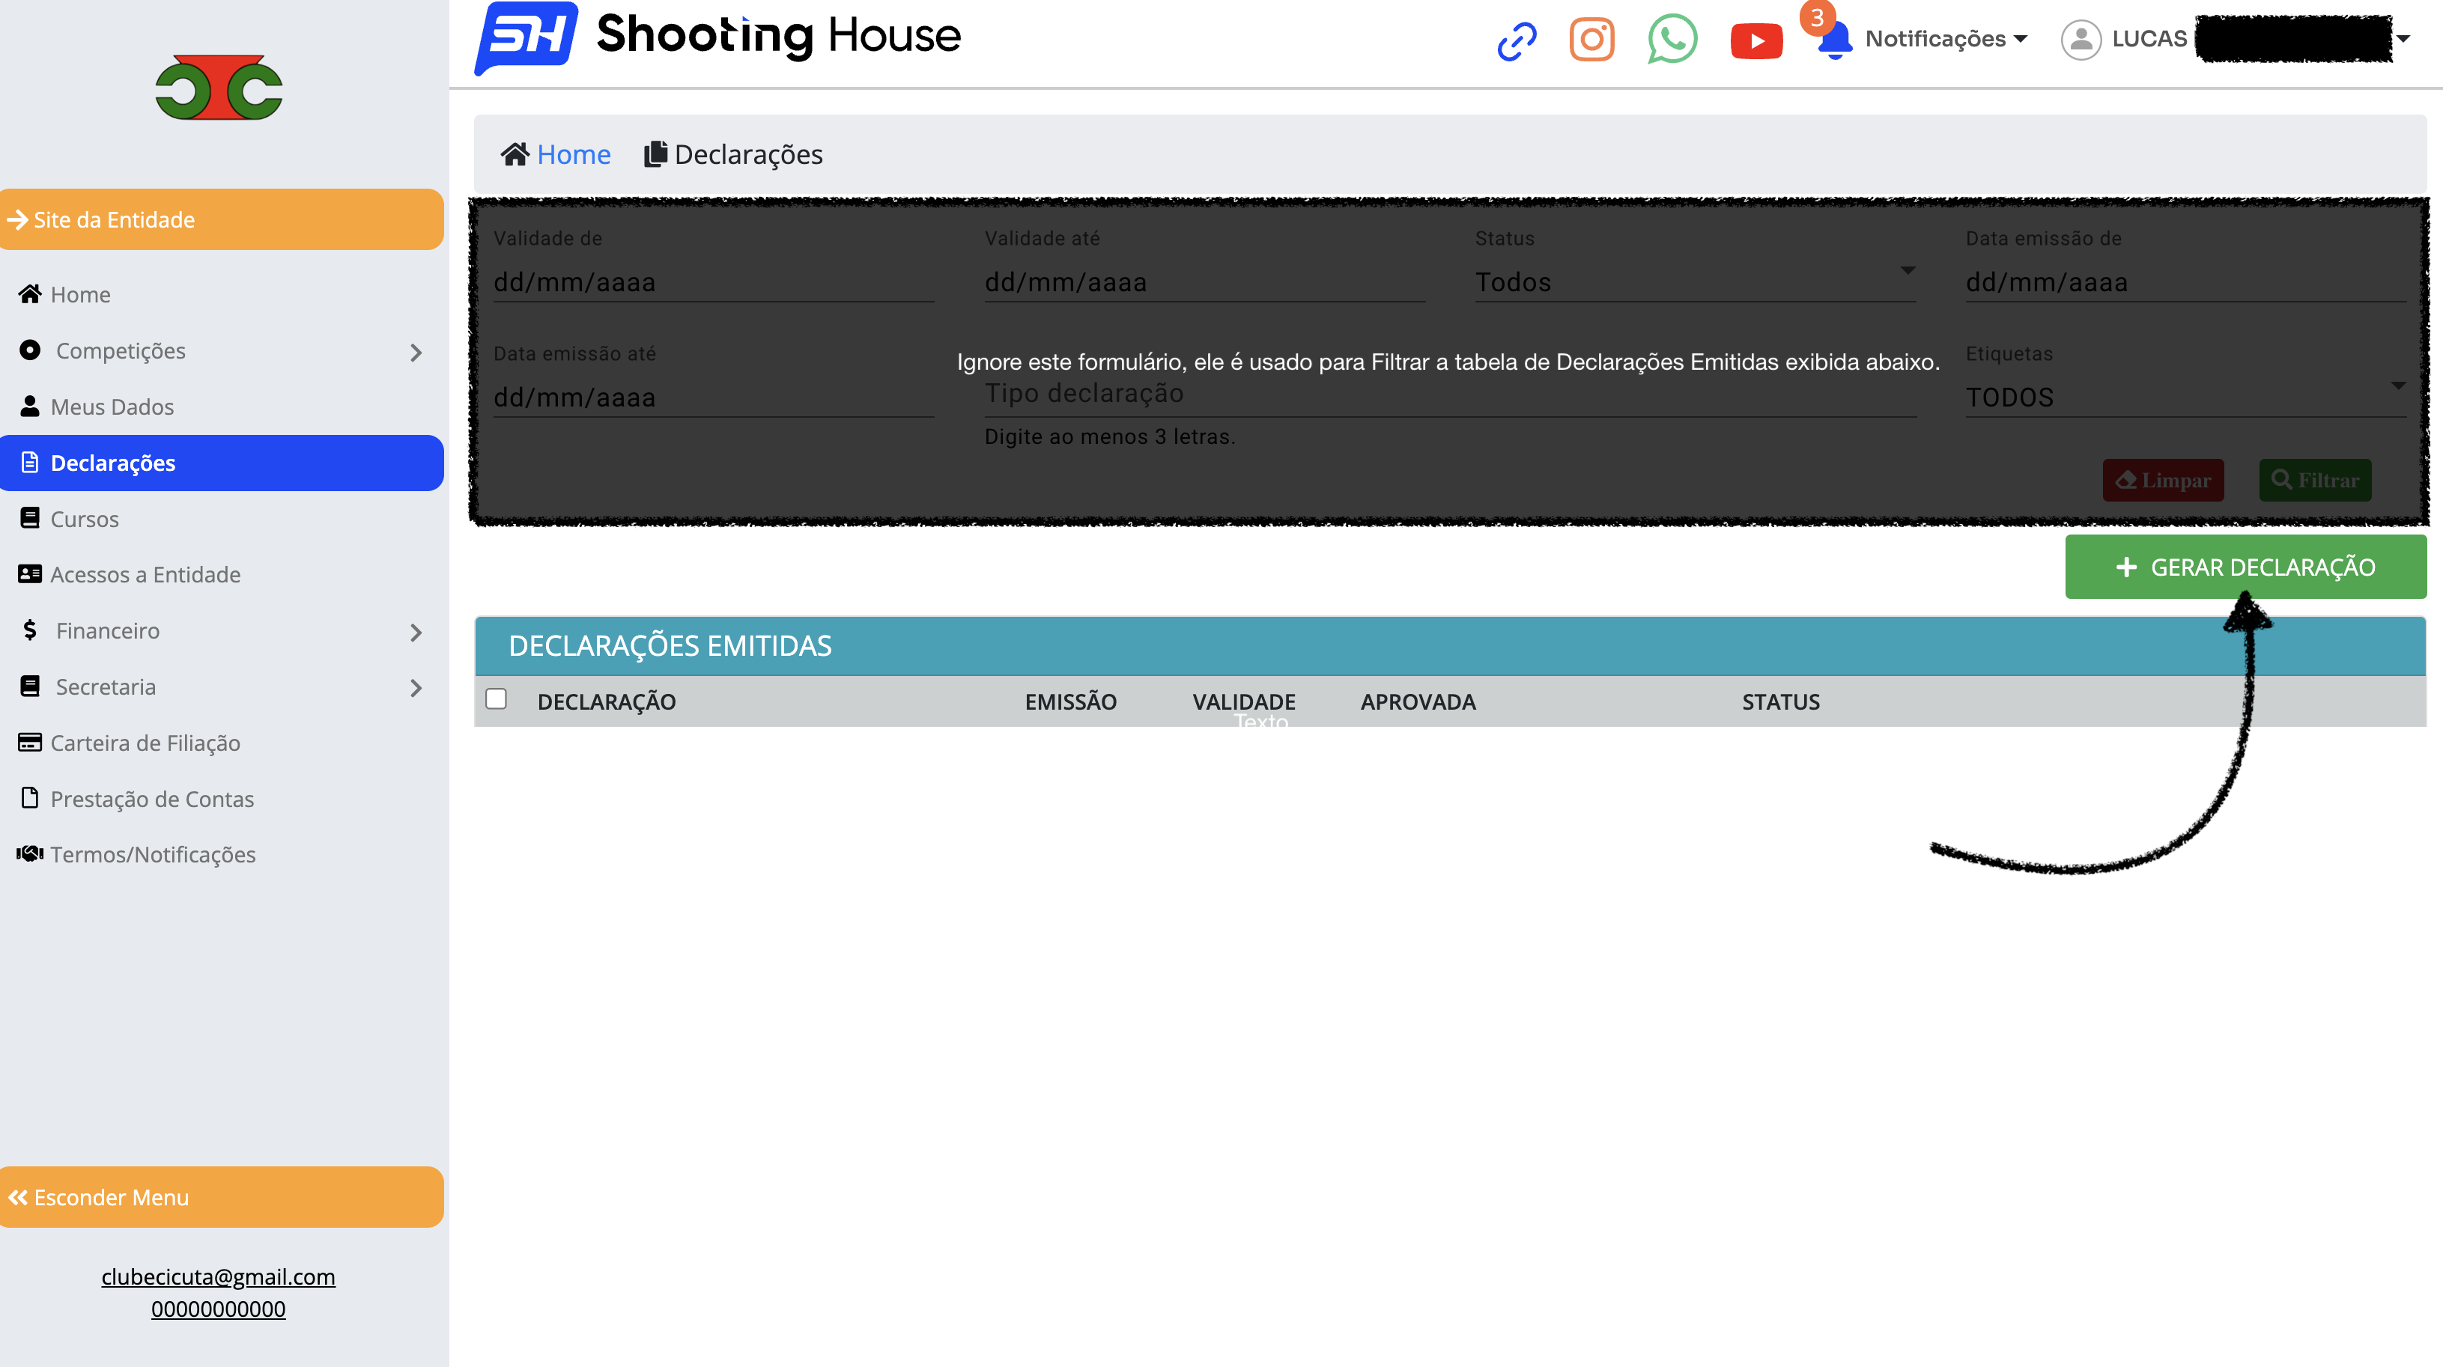The image size is (2443, 1367).
Task: Click the Data emissão até date field
Action: pyautogui.click(x=713, y=396)
